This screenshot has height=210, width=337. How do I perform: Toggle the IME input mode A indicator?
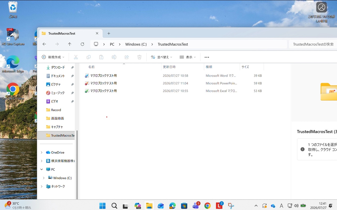point(281,206)
